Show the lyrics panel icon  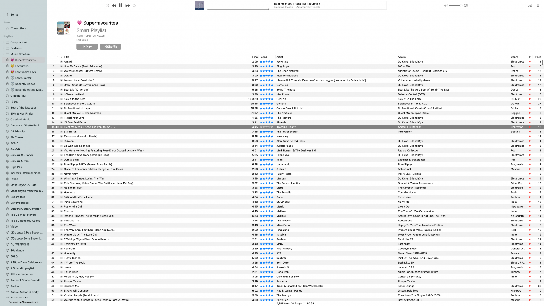pos(530,5)
